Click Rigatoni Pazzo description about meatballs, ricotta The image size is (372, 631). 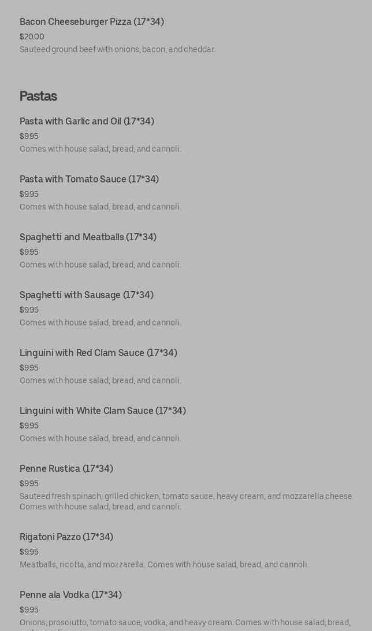pyautogui.click(x=163, y=564)
